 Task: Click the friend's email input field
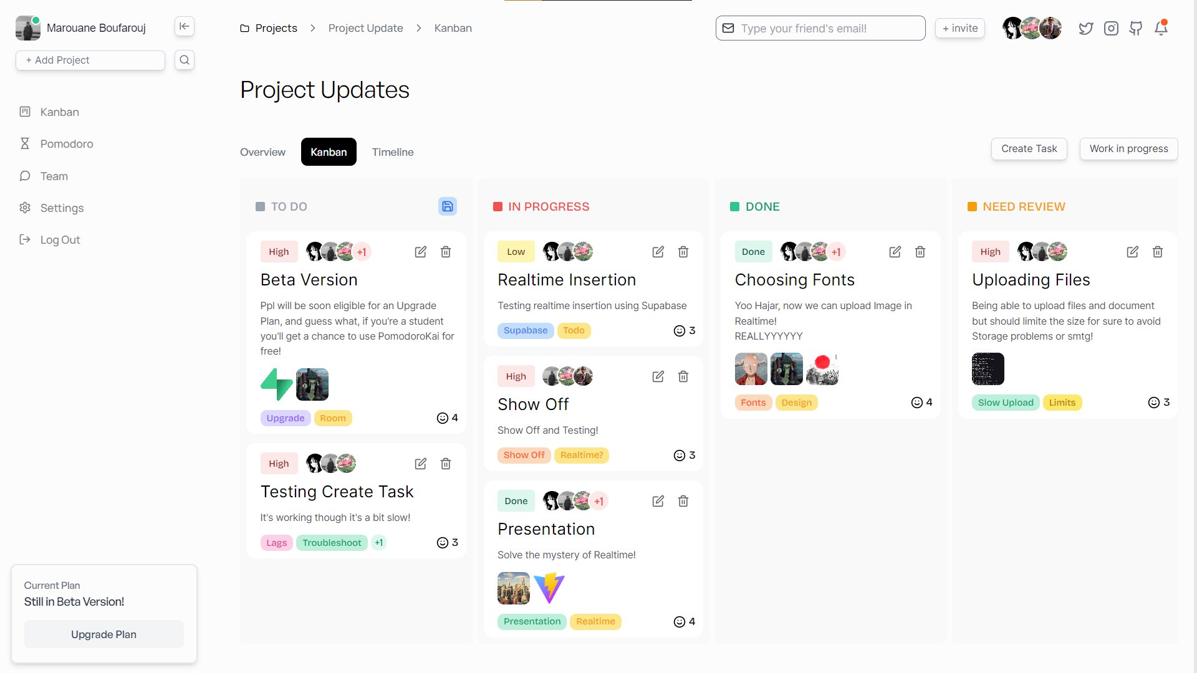coord(820,29)
